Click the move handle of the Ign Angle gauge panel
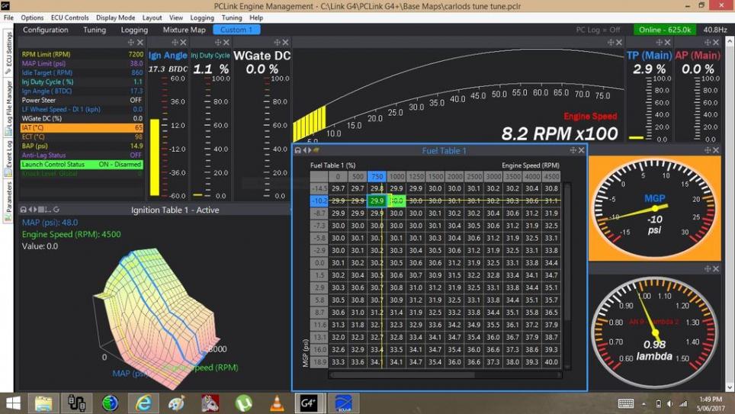735x414 pixels. pos(175,43)
